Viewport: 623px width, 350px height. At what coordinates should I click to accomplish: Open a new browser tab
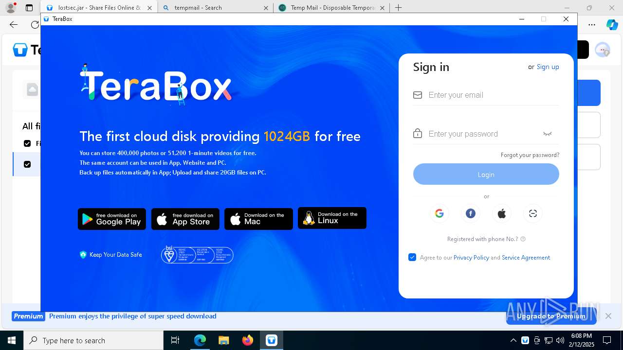pyautogui.click(x=399, y=8)
